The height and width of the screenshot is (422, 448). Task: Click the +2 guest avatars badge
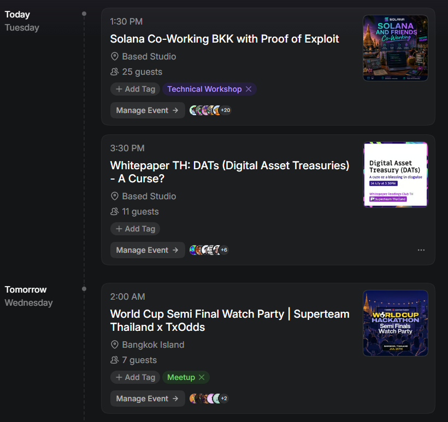pyautogui.click(x=224, y=399)
